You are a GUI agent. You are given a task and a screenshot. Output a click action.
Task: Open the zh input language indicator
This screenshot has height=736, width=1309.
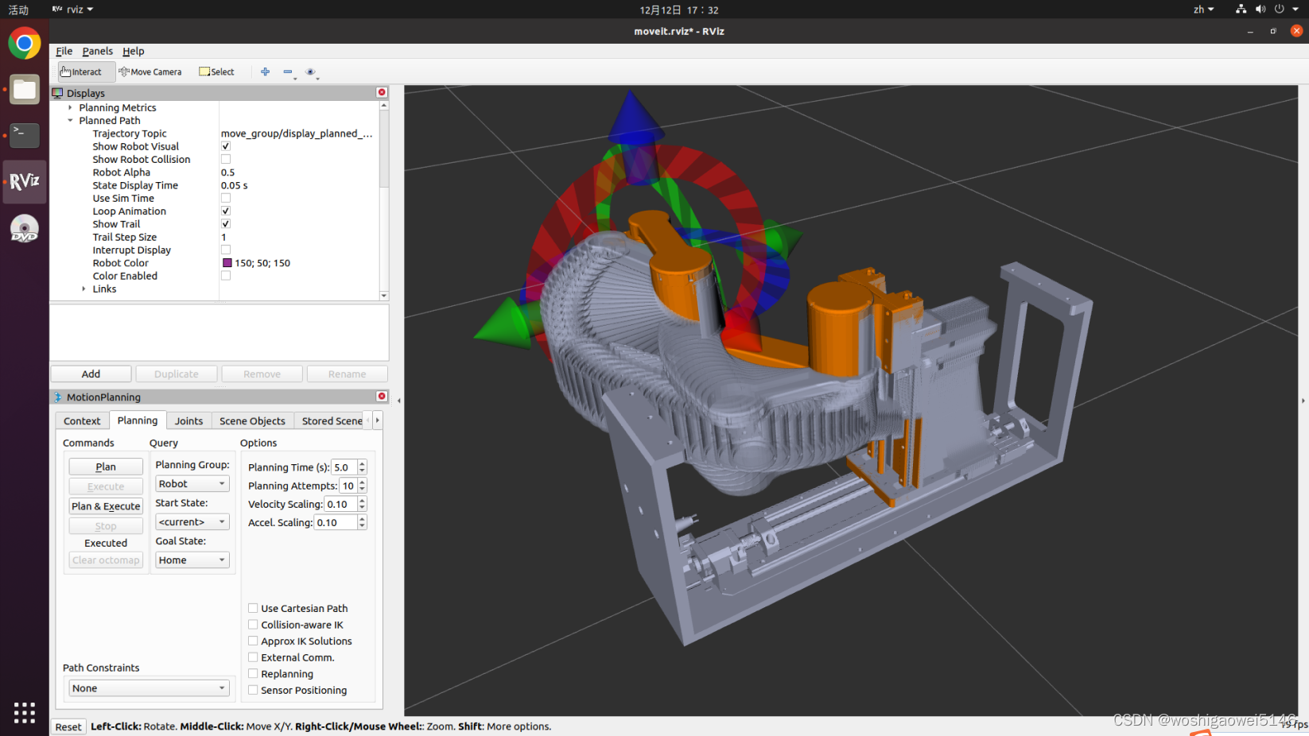[x=1203, y=10]
